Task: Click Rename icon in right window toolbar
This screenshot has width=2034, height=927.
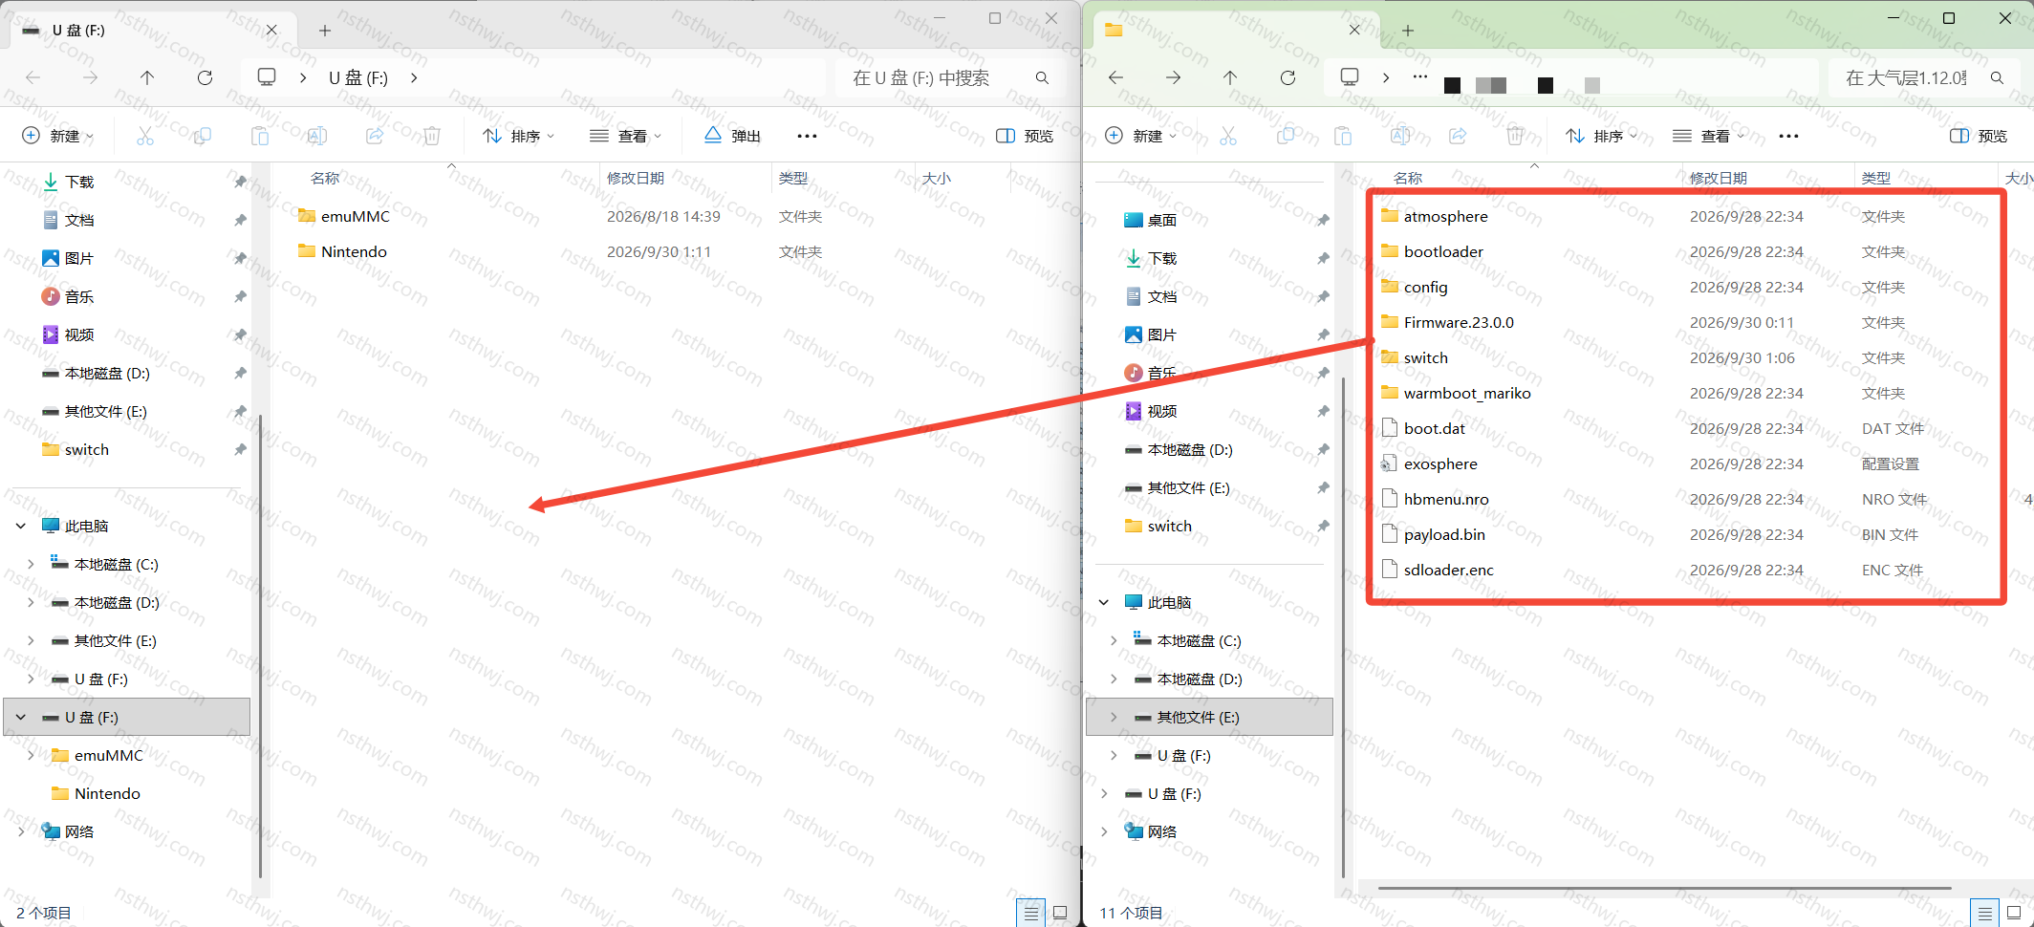Action: pos(1400,136)
